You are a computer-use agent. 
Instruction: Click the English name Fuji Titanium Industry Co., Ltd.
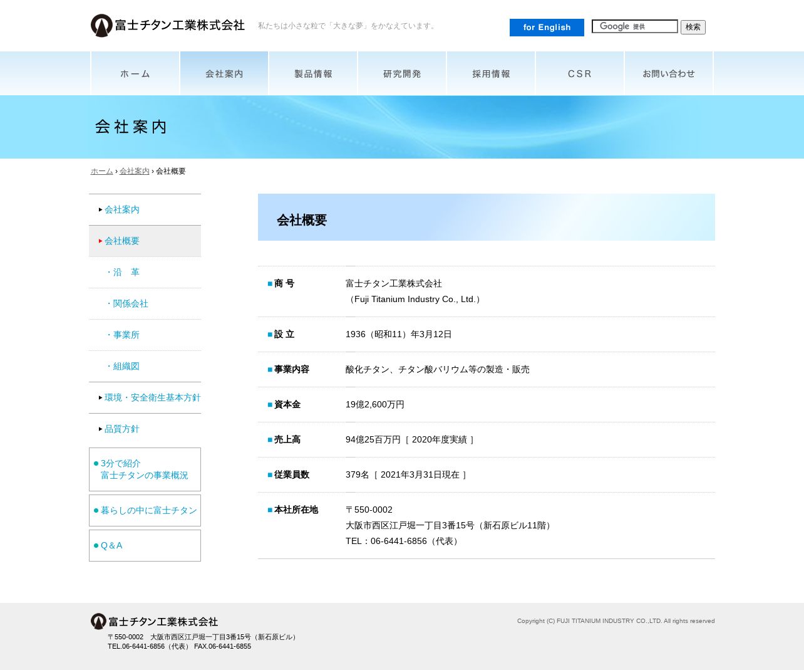tap(415, 299)
